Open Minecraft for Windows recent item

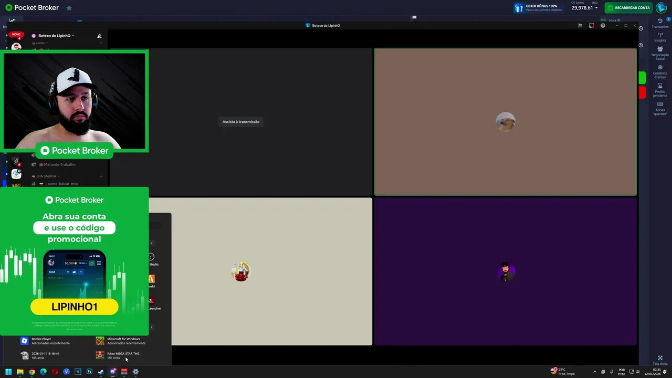click(121, 341)
